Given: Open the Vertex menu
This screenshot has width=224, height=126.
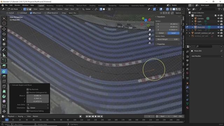Looking at the screenshot, I should (60, 9).
